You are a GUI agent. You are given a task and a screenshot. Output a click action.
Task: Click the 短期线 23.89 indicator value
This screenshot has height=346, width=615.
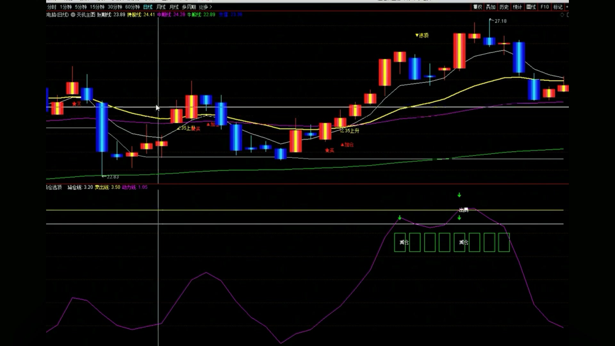111,14
